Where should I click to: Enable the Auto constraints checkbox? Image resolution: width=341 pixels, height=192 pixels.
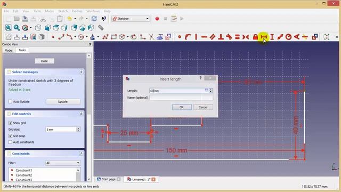coord(10,142)
